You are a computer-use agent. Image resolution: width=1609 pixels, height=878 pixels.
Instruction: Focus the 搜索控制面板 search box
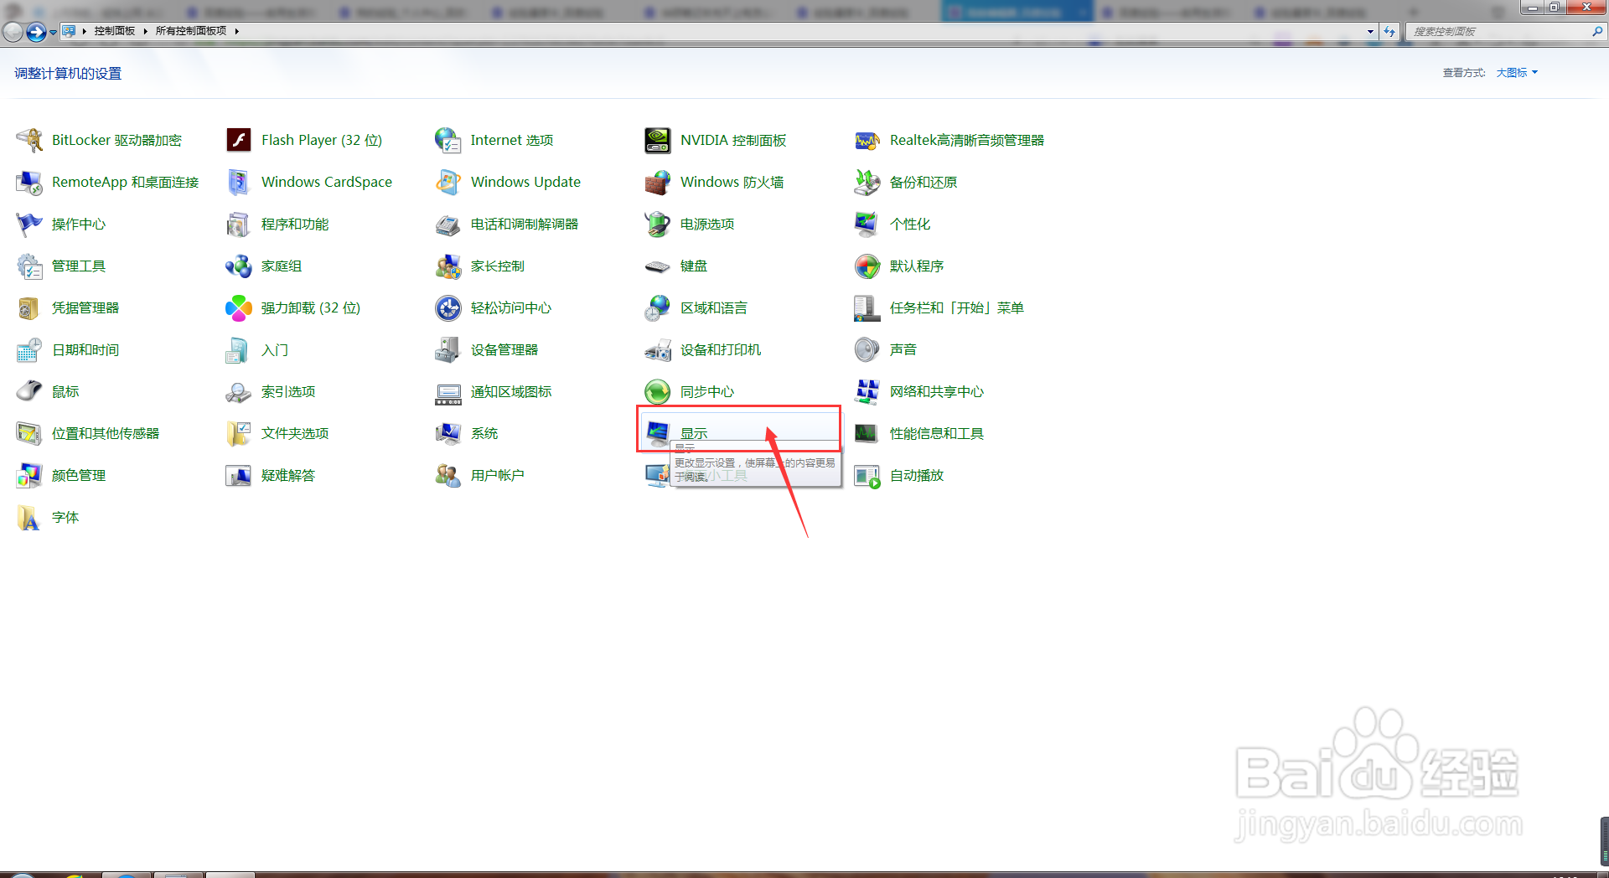click(x=1500, y=32)
